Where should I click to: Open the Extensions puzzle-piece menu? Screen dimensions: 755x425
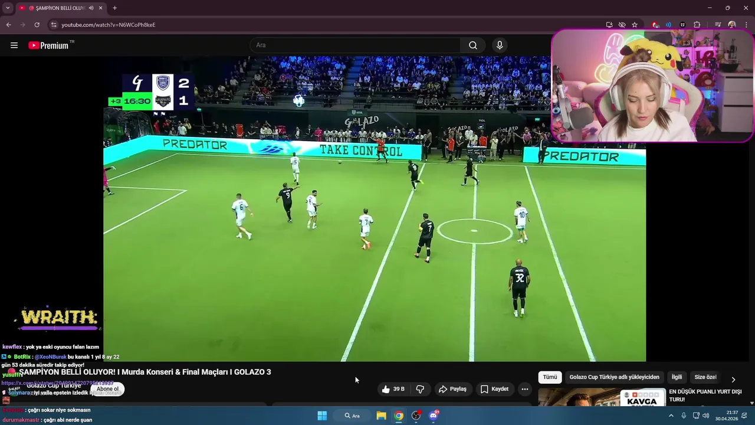coord(697,25)
